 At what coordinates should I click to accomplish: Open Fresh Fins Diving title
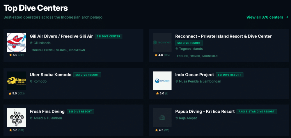[x=47, y=112]
